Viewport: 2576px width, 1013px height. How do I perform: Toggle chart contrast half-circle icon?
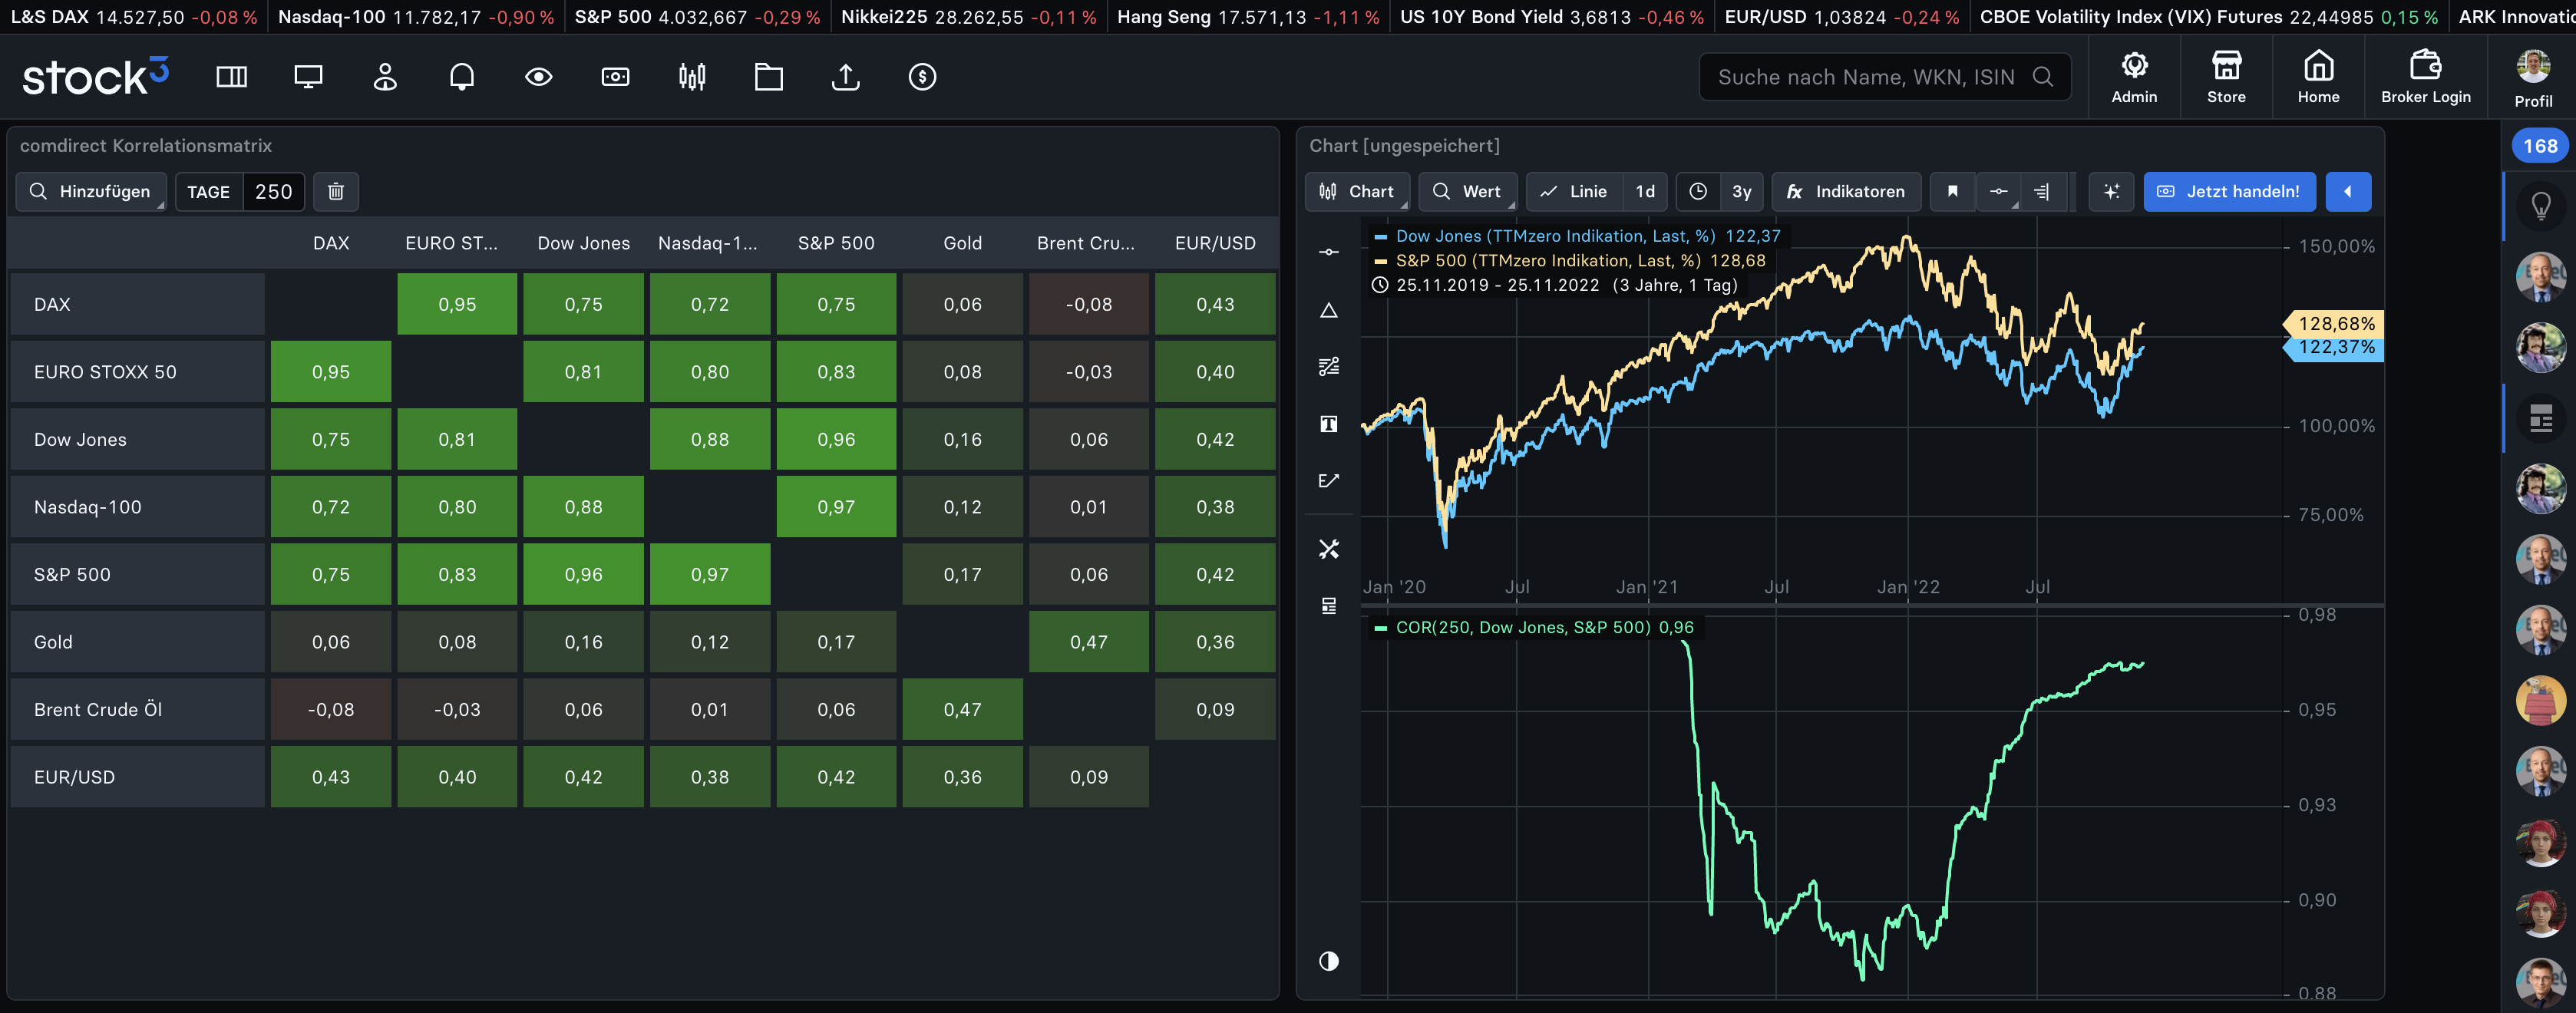pyautogui.click(x=1328, y=961)
